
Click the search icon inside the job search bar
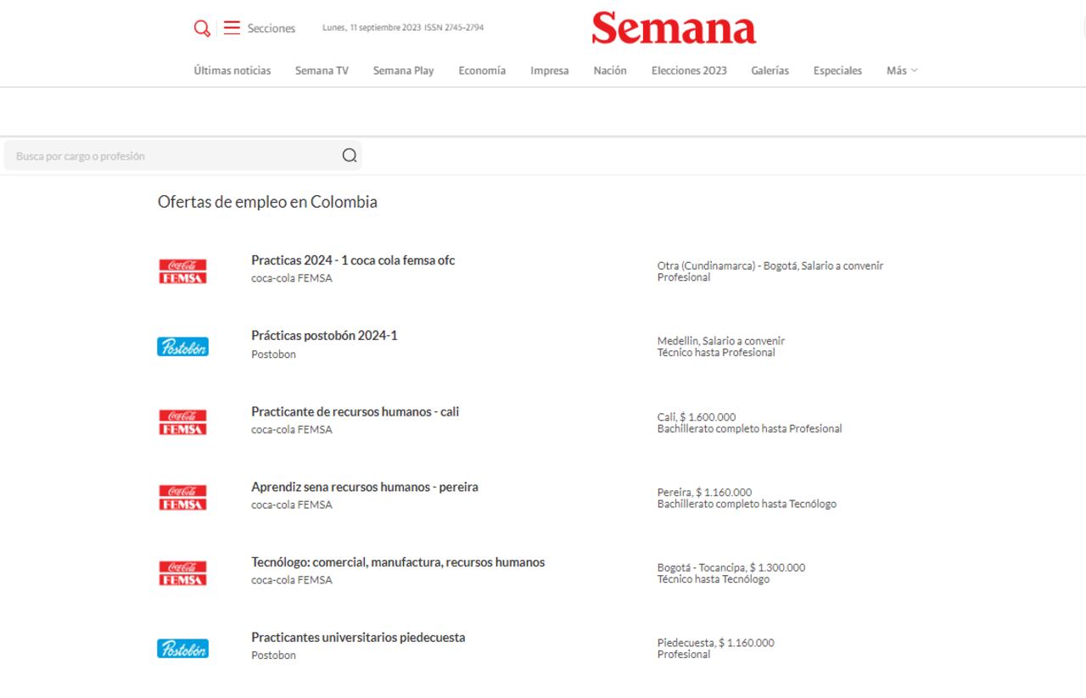(x=348, y=155)
